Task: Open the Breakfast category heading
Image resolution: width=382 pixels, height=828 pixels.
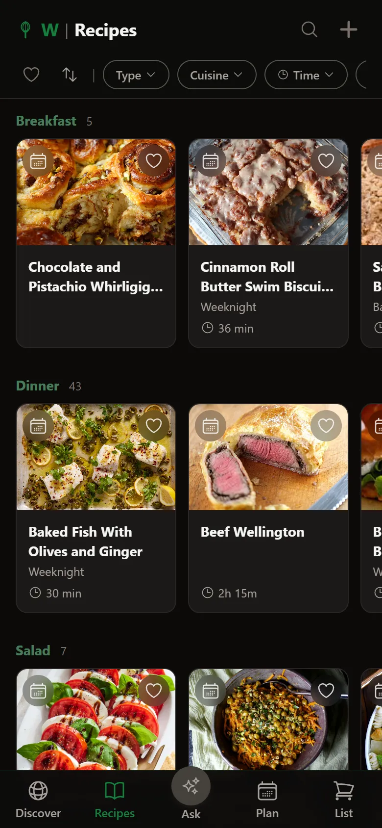Action: click(x=47, y=121)
